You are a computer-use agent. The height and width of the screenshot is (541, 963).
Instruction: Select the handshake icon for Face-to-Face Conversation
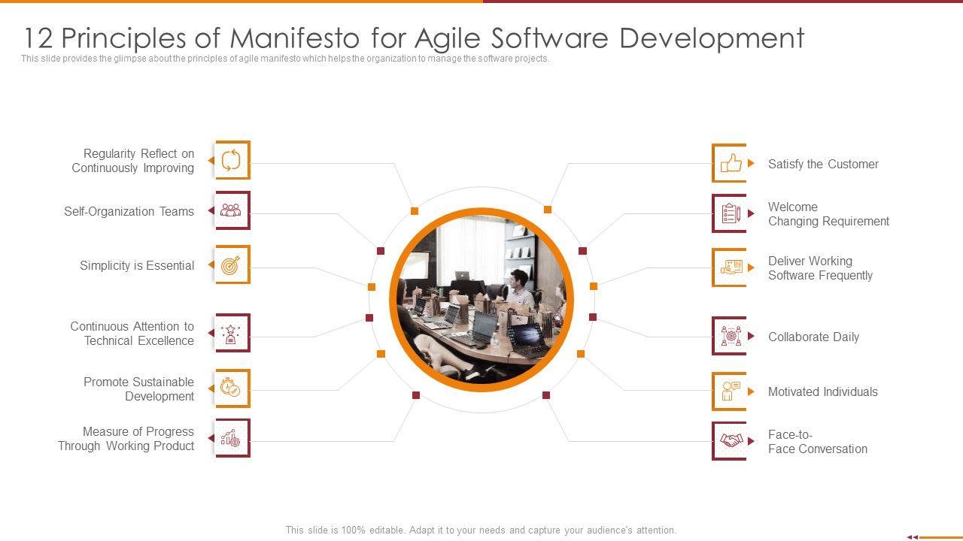730,441
